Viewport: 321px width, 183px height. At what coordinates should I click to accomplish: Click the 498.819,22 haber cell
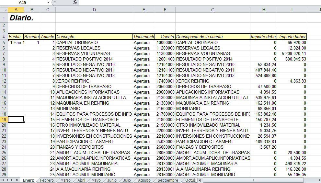(292, 164)
